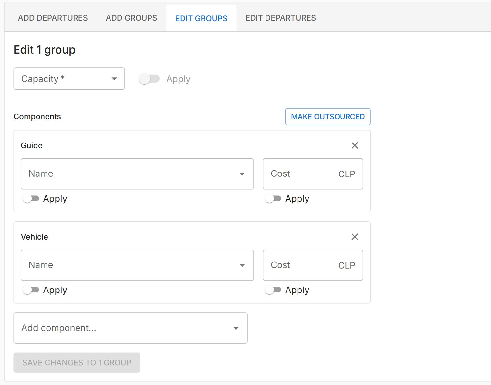Image resolution: width=491 pixels, height=385 pixels.
Task: Click the Make Outsourced button
Action: tap(328, 117)
